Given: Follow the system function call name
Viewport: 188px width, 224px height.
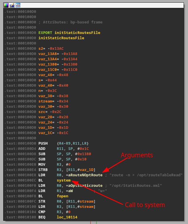Looking at the screenshot, I should click(x=64, y=180).
